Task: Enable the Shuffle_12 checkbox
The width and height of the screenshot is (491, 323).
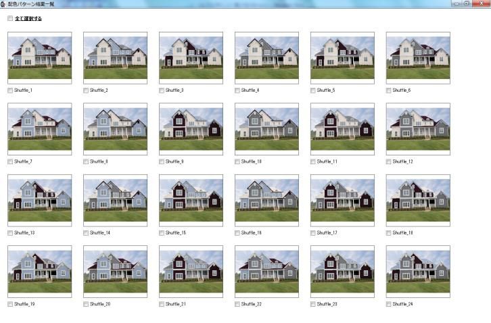Action: coord(389,161)
